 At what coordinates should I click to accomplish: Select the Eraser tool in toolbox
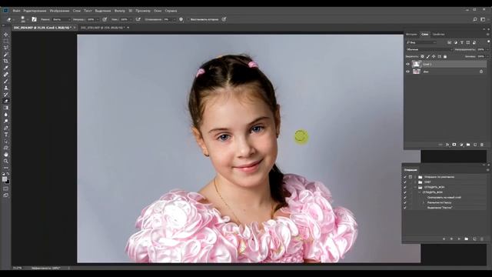(5, 101)
